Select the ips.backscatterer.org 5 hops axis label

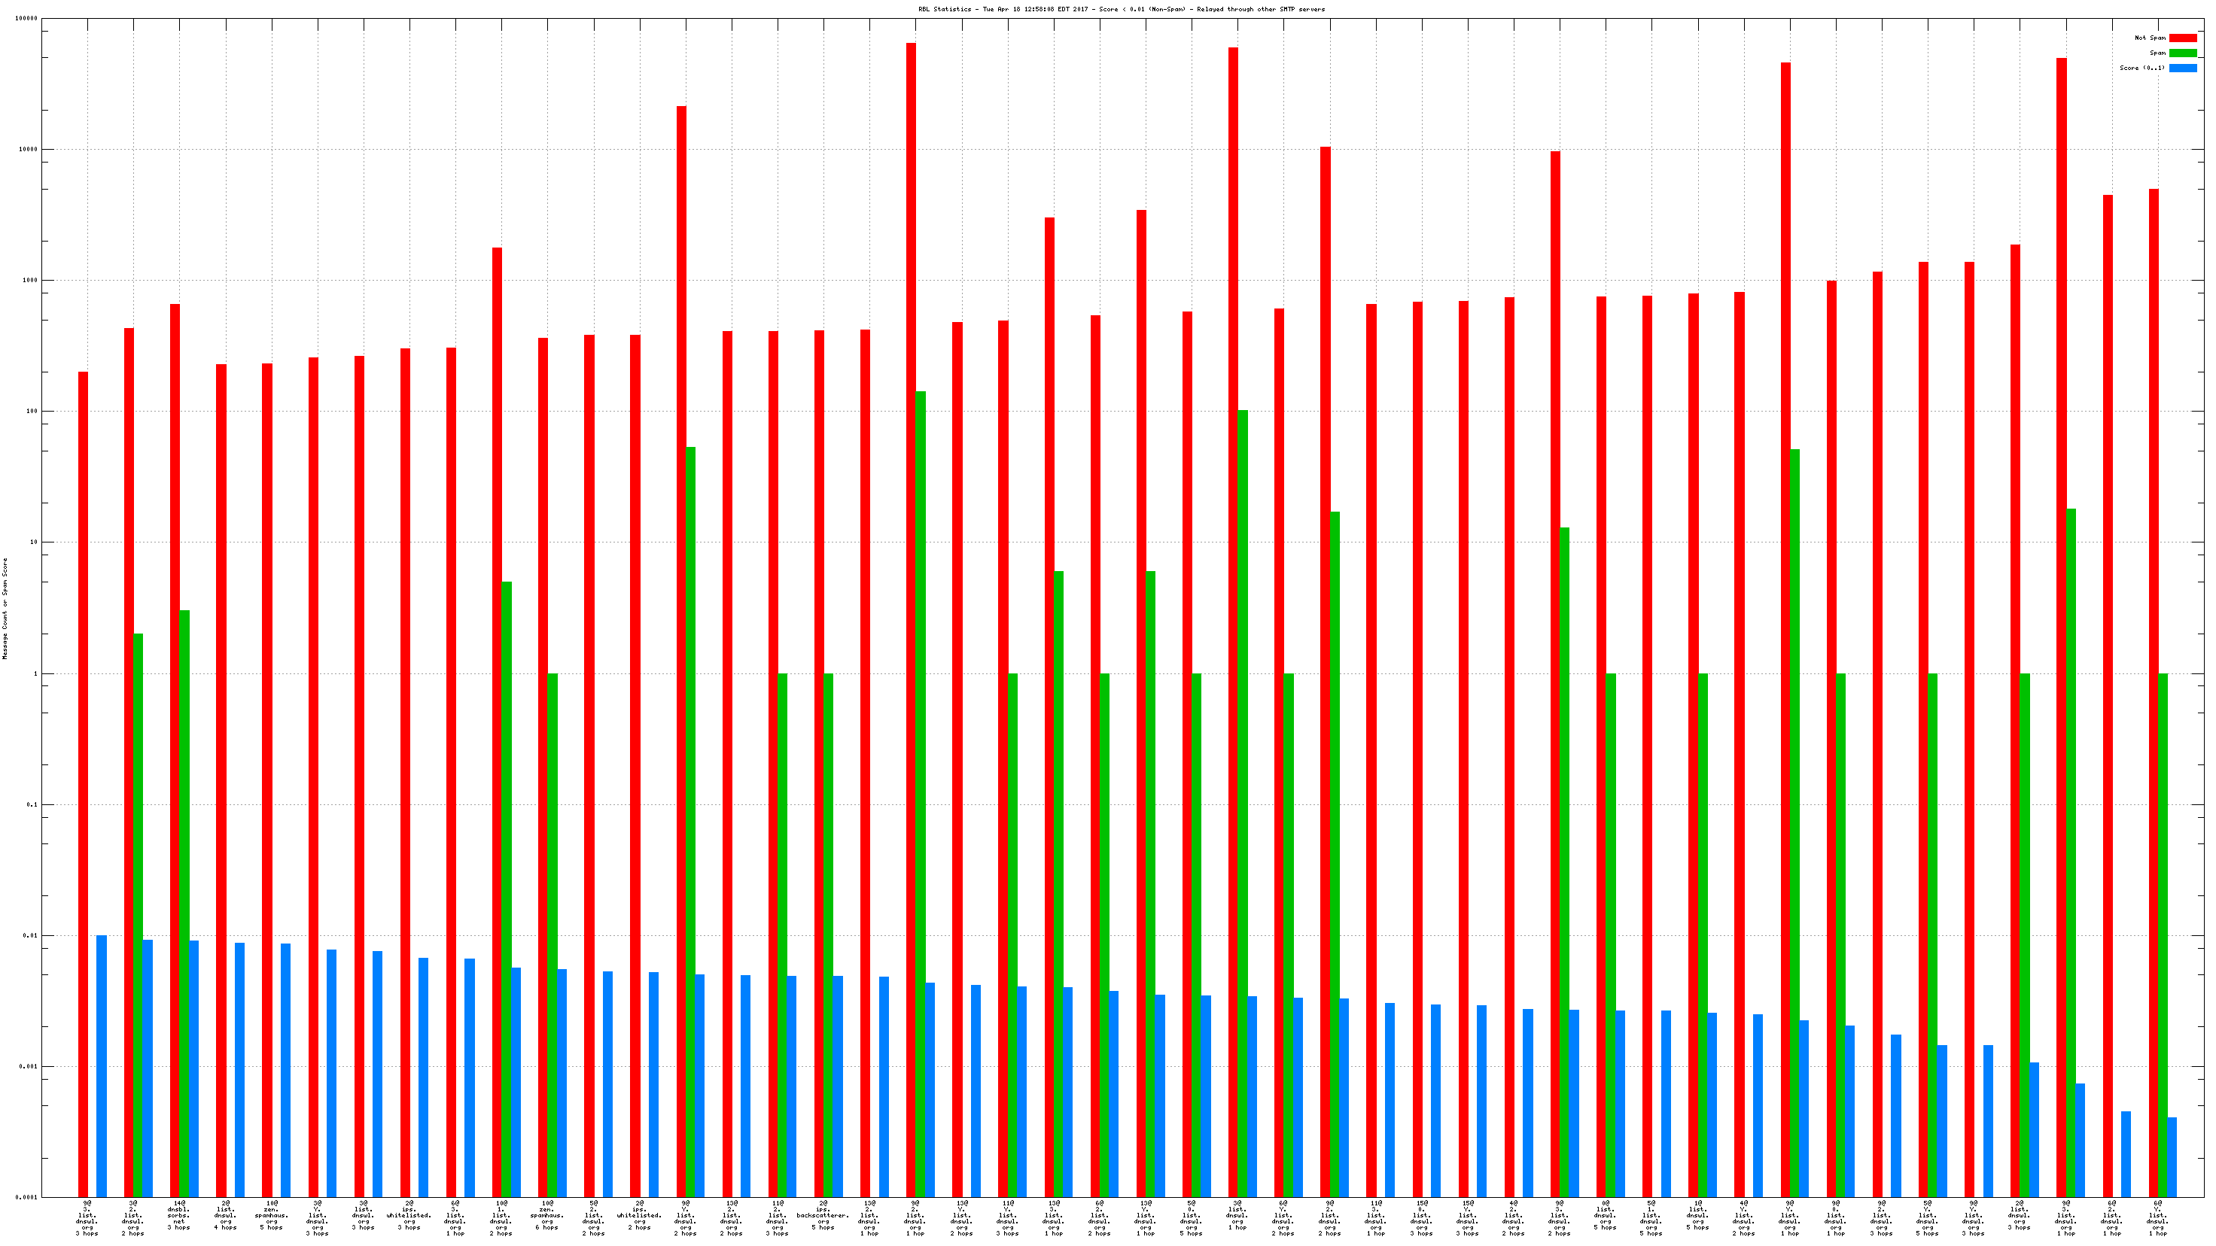coord(823,1215)
